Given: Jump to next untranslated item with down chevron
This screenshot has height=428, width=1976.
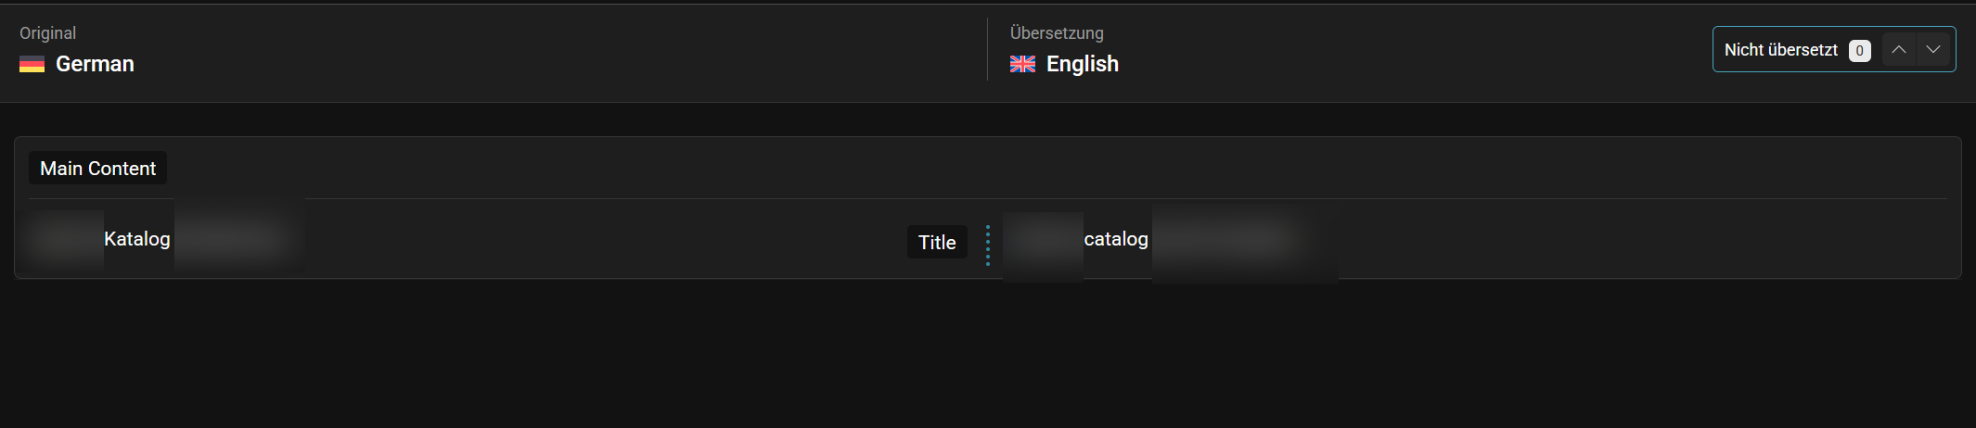Looking at the screenshot, I should click(1933, 50).
